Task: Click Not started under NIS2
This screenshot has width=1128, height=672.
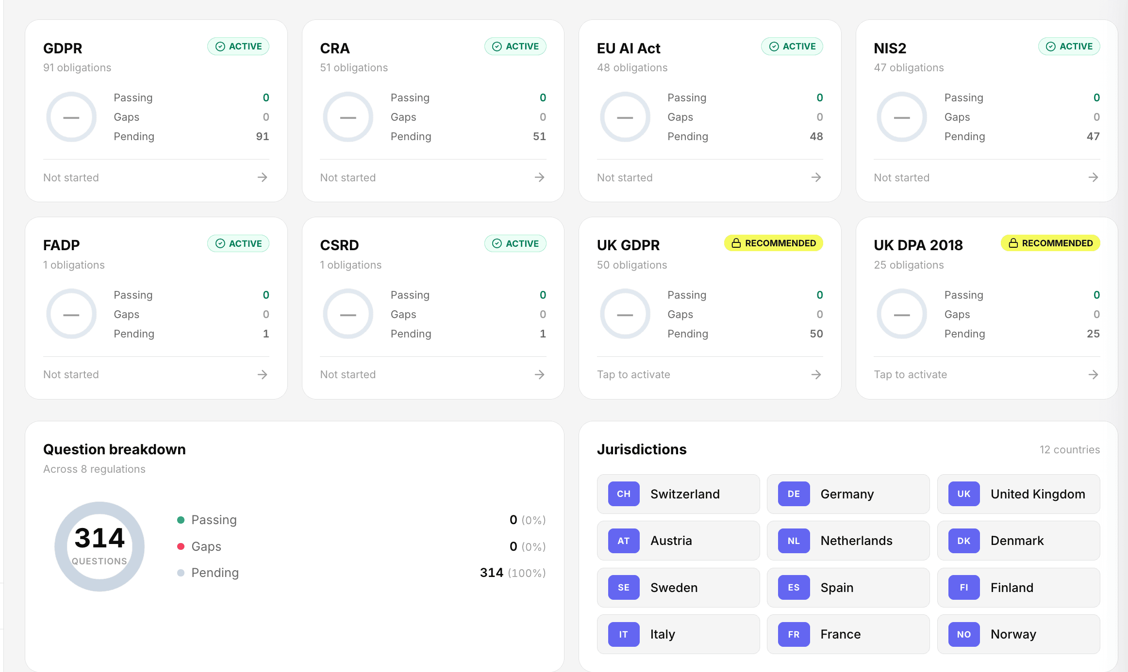Action: tap(901, 177)
